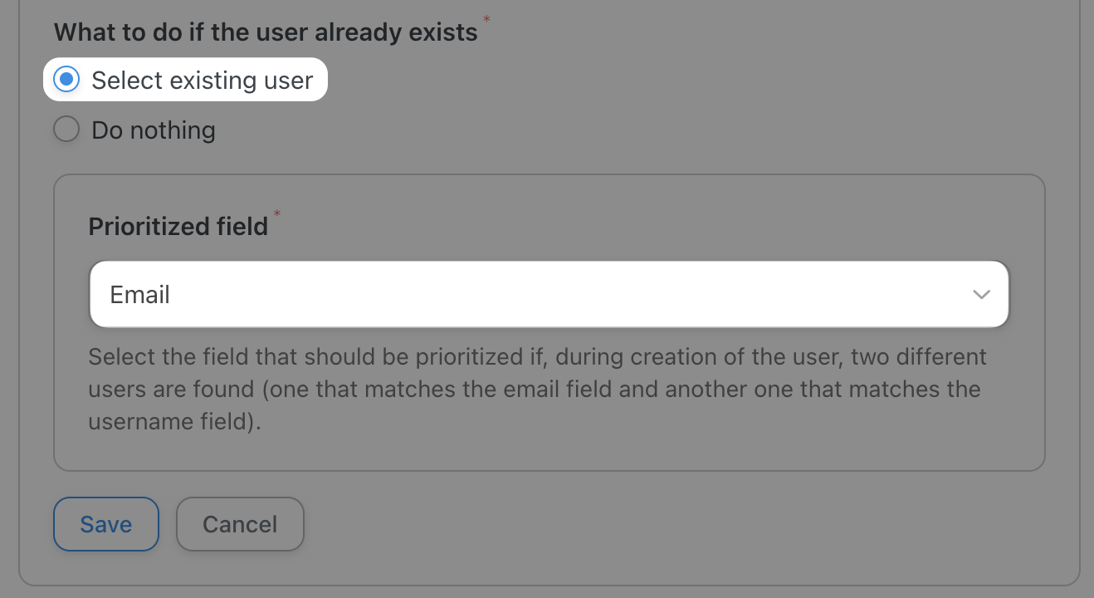The height and width of the screenshot is (598, 1094).
Task: Click the "Email" value in combo box
Action: tap(140, 295)
